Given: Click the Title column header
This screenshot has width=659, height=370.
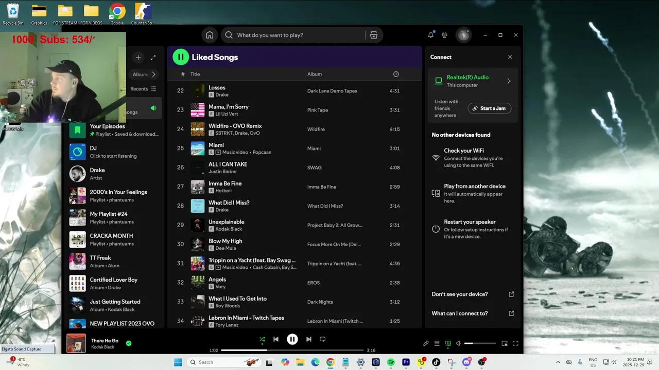Looking at the screenshot, I should click(x=195, y=74).
